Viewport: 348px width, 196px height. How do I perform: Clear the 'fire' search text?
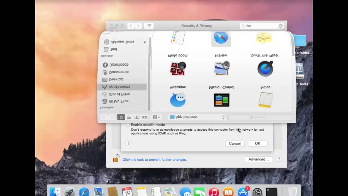[x=281, y=26]
